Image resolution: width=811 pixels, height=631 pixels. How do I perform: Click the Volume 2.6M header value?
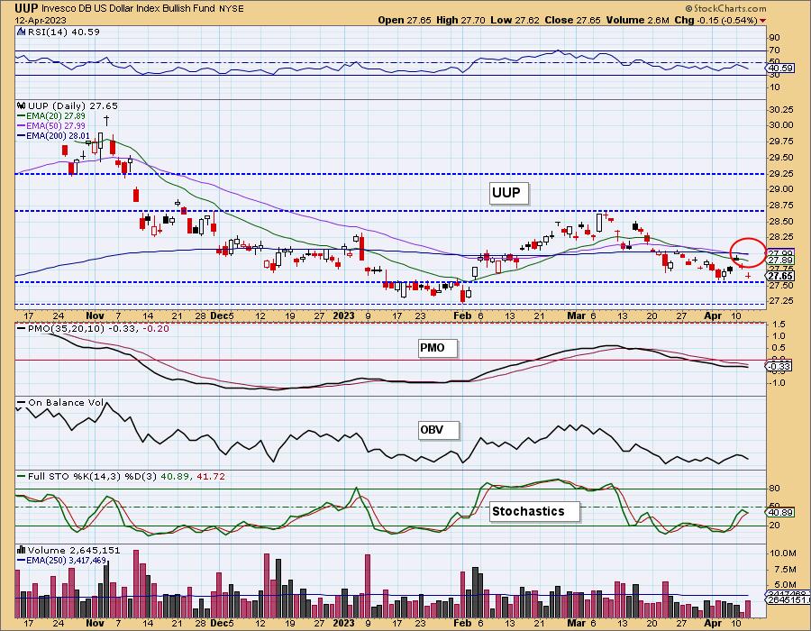pos(637,20)
